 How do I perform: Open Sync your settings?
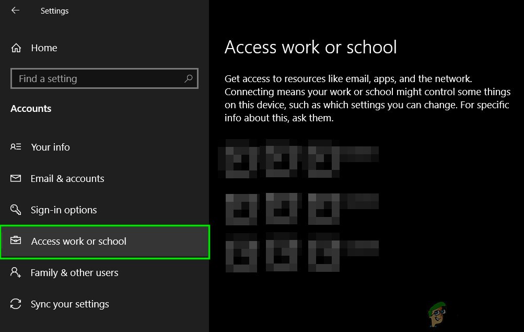tap(69, 304)
